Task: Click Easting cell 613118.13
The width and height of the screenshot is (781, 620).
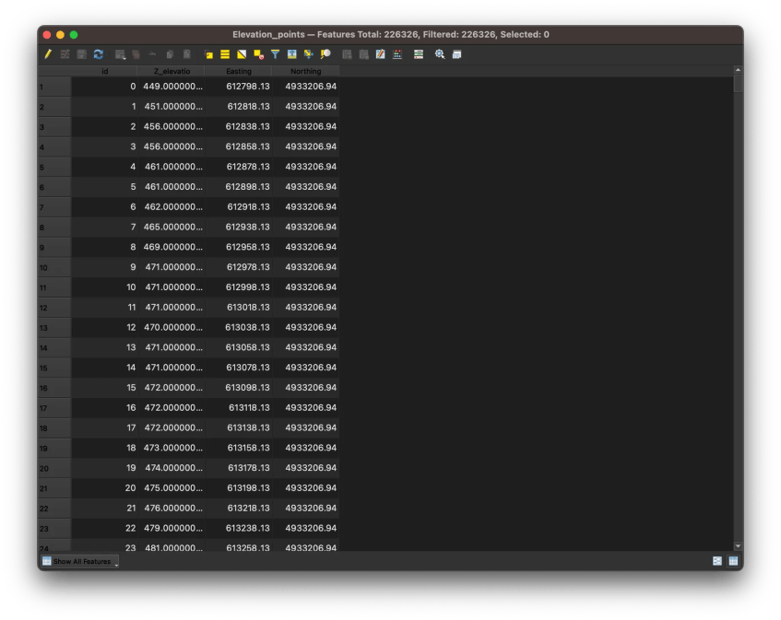Action: [x=239, y=407]
